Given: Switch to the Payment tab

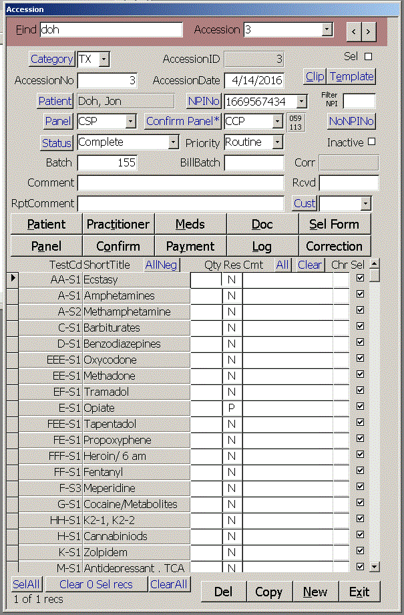Looking at the screenshot, I should [190, 246].
